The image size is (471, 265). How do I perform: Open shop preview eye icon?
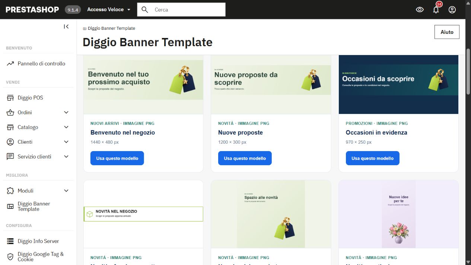[420, 10]
